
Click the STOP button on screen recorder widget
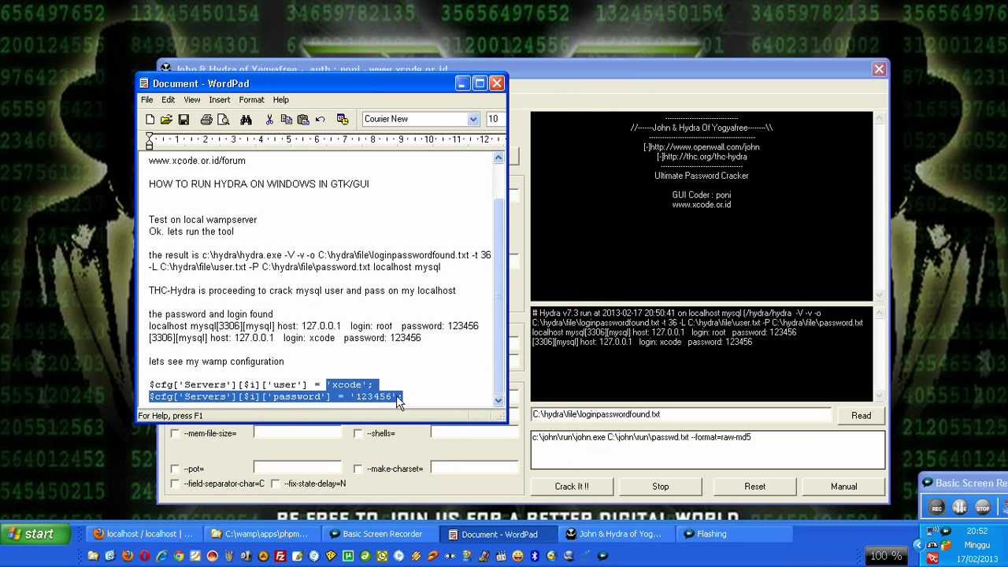pyautogui.click(x=983, y=508)
